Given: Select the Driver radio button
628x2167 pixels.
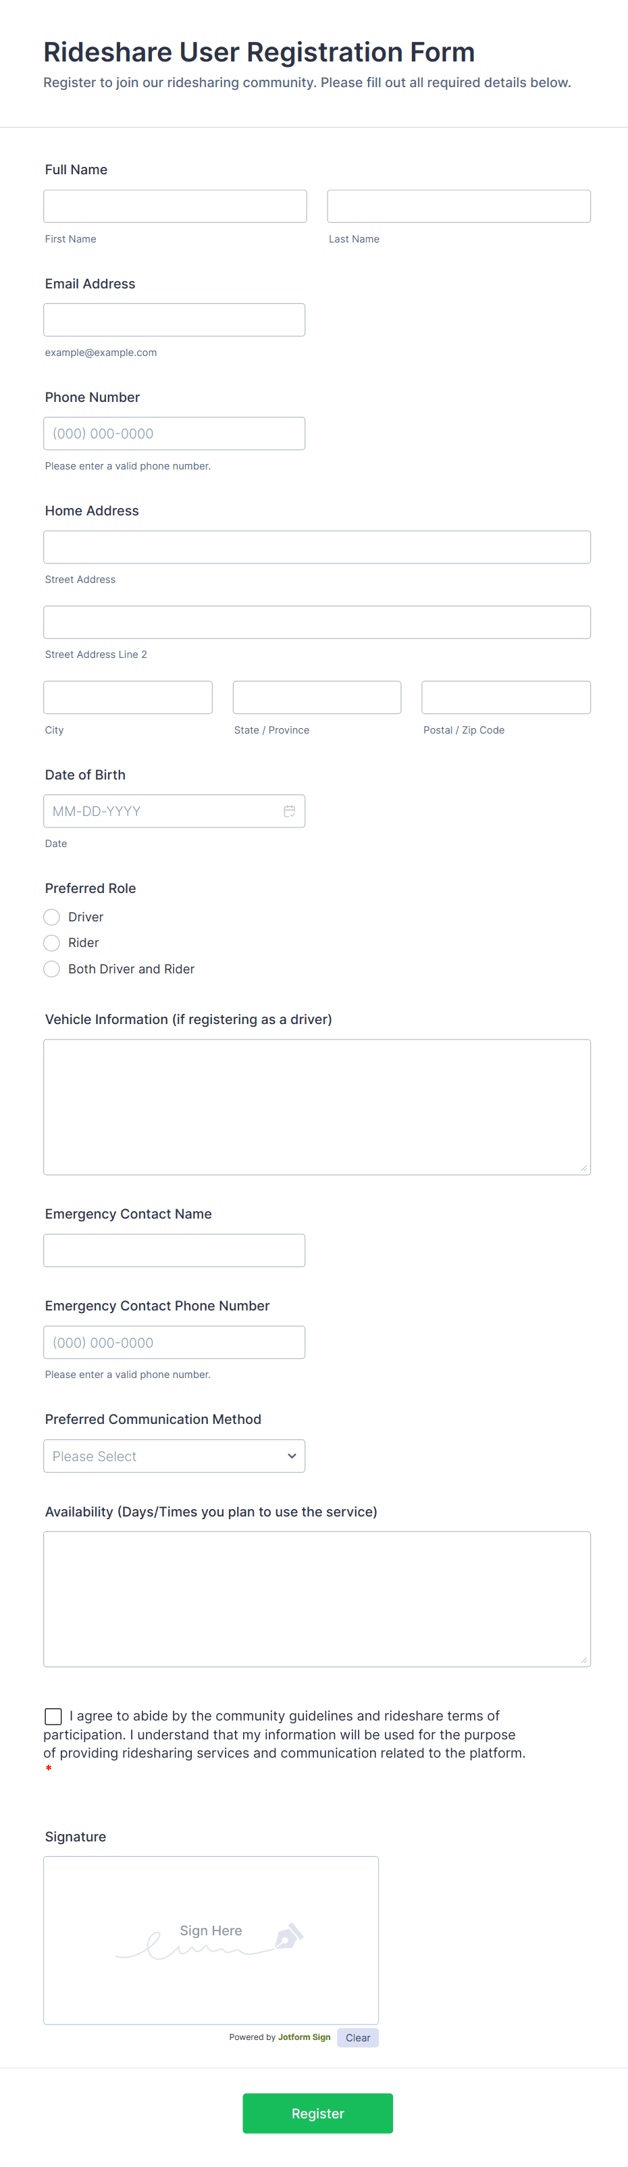Looking at the screenshot, I should click(52, 917).
